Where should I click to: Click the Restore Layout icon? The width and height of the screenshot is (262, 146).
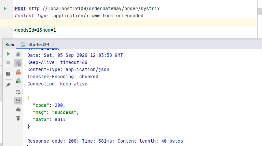coord(8,74)
